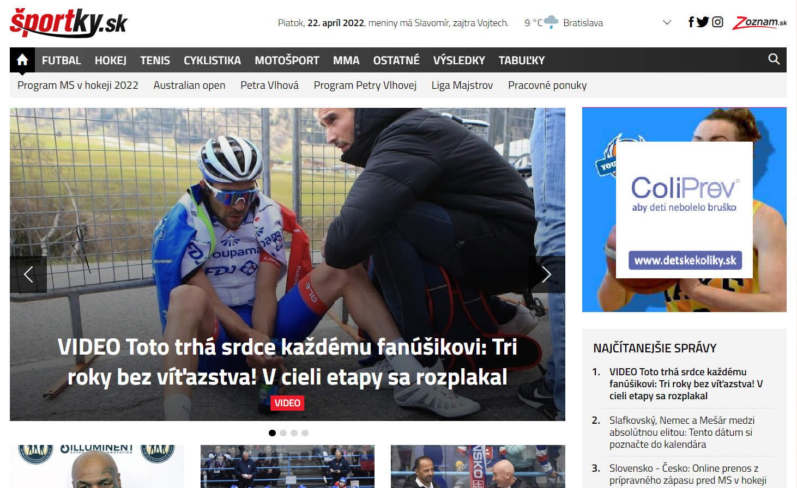Select the second carousel dot
This screenshot has width=797, height=488.
pos(283,433)
